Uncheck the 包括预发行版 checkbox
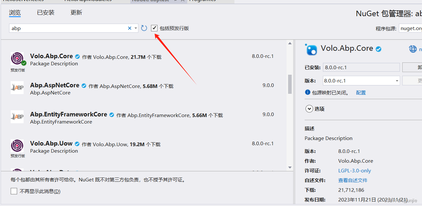Viewport: 422px width, 206px height. [154, 28]
